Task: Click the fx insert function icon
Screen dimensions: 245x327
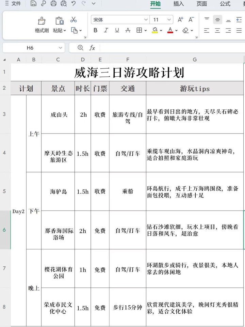Action: [92, 48]
